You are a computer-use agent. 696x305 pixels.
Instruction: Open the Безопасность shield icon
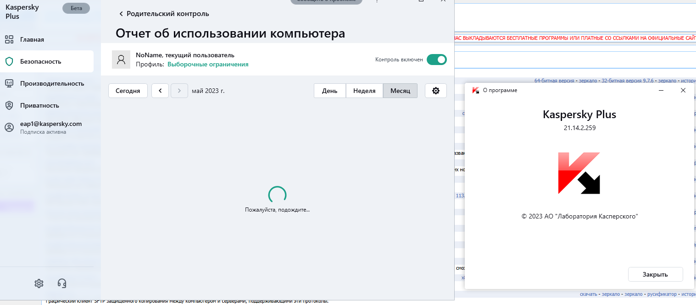pyautogui.click(x=9, y=61)
